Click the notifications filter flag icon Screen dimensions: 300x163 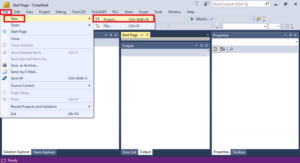[x=197, y=4]
